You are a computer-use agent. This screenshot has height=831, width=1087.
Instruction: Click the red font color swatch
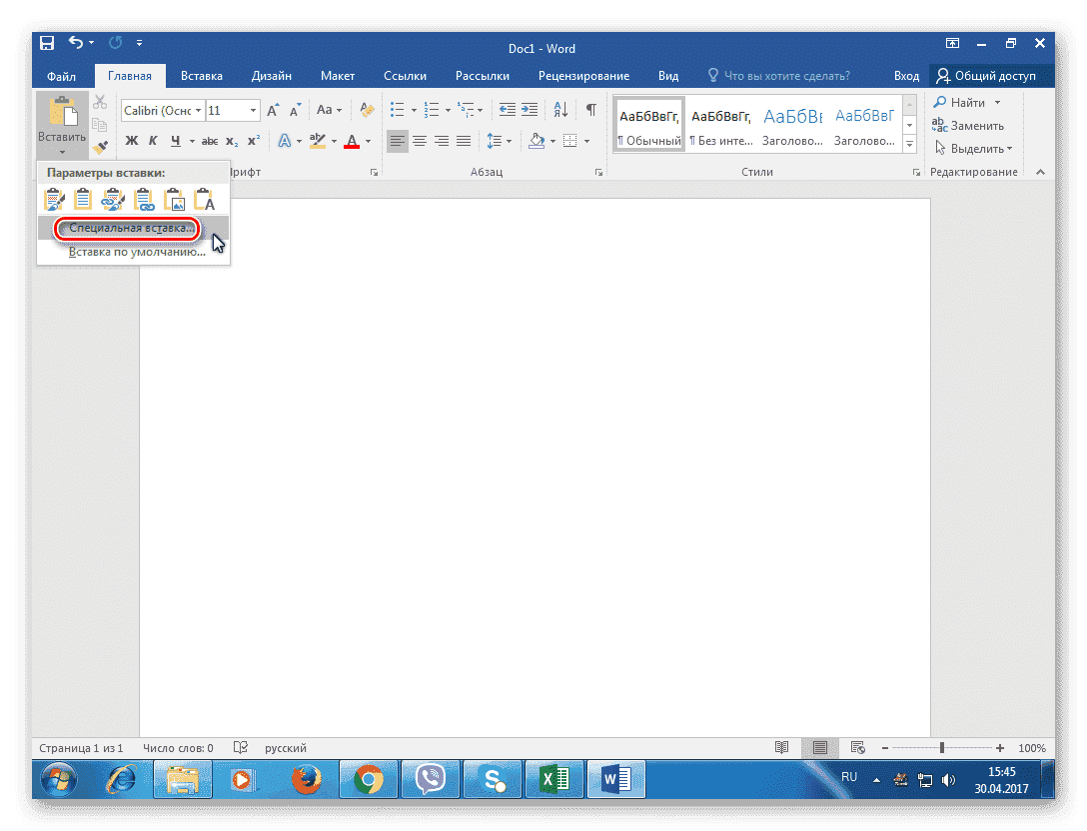(x=351, y=142)
